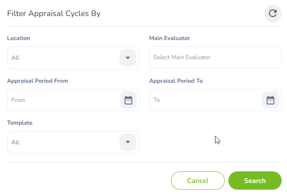Reset filters with the circular refresh icon

(273, 13)
